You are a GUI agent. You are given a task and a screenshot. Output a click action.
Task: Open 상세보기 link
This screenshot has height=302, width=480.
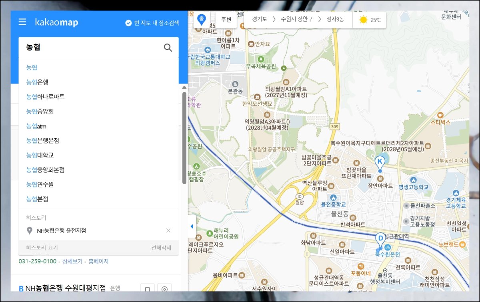click(72, 261)
